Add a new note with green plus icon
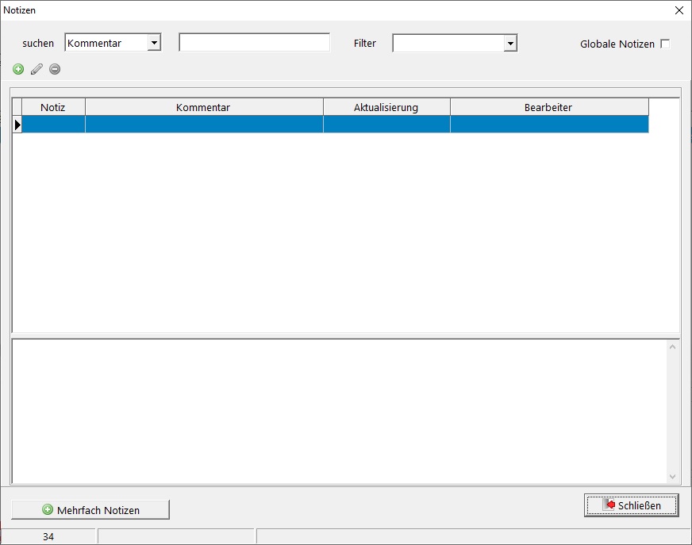The image size is (692, 545). coord(18,69)
